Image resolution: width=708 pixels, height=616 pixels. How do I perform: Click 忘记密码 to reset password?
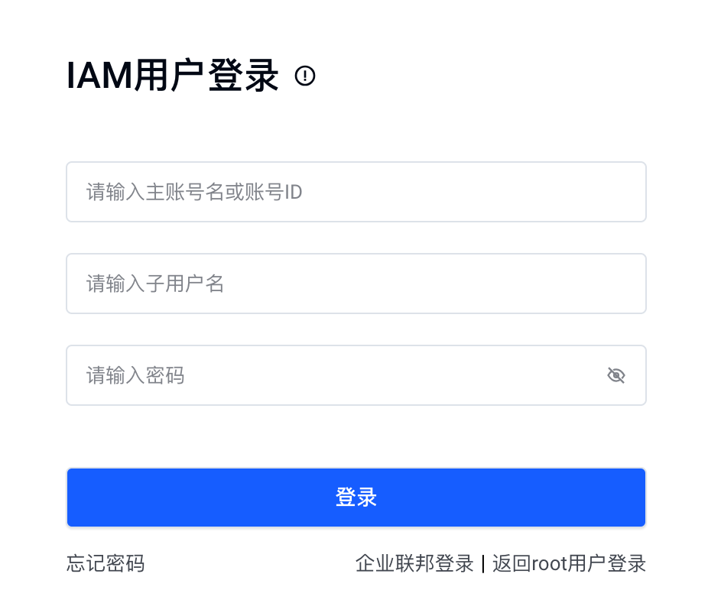(106, 564)
